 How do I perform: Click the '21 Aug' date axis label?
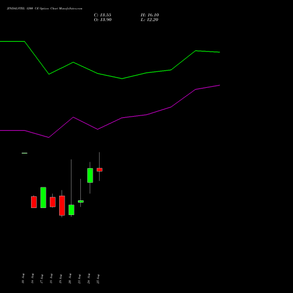(79, 278)
